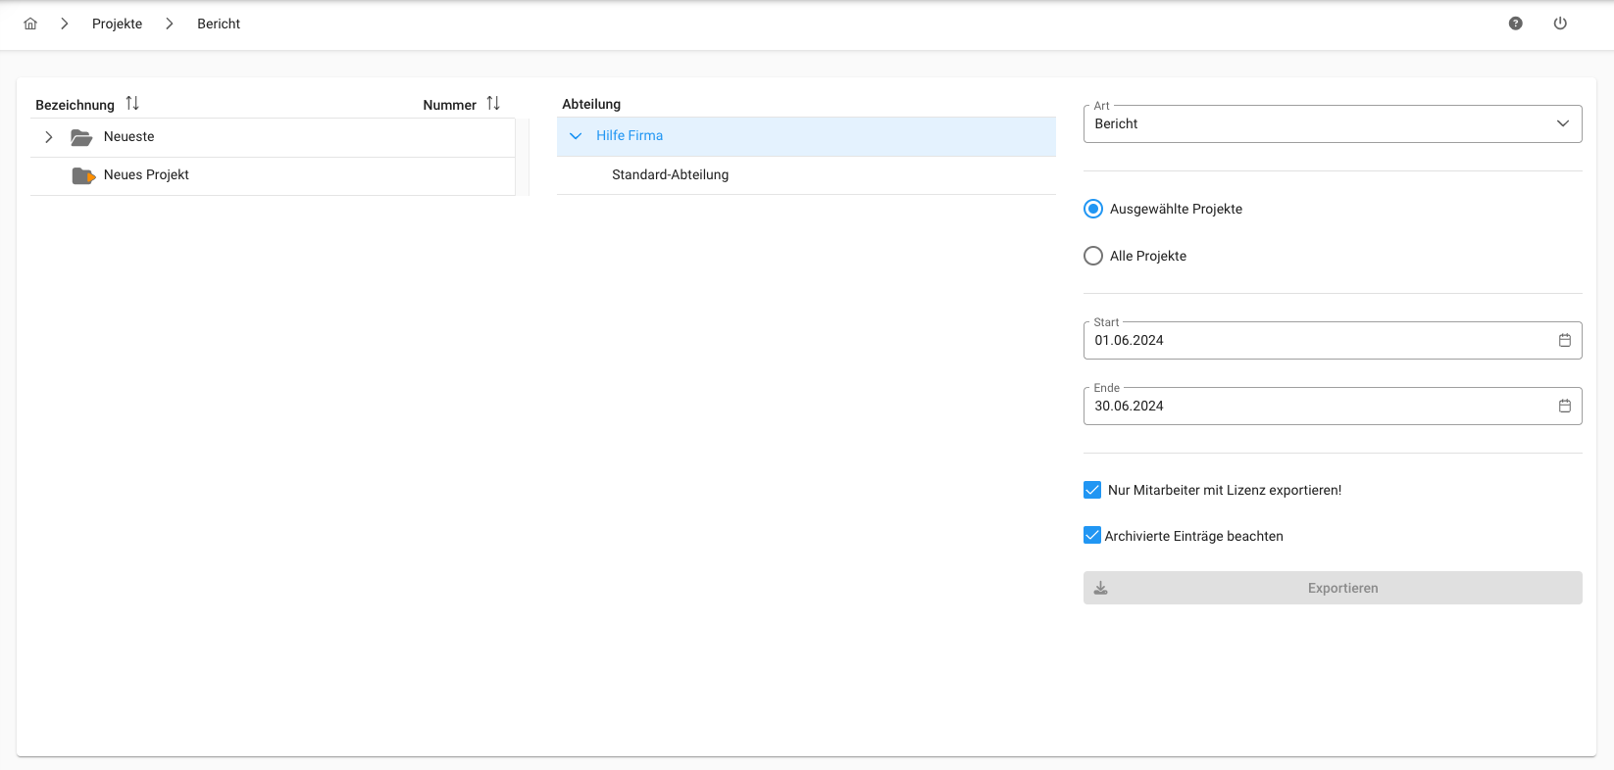Click the Neueste open folder icon
Screen dimensions: 1614x770
(x=81, y=137)
